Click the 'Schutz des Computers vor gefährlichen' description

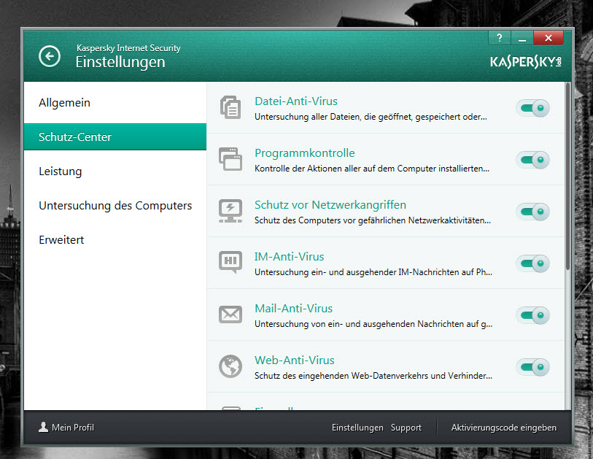click(x=373, y=220)
